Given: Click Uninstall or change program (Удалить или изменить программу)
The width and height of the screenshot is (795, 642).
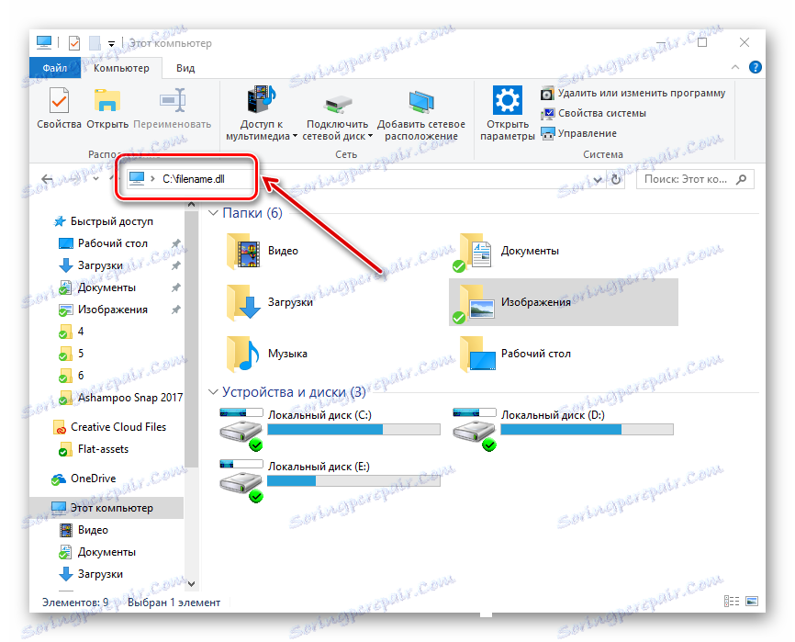Looking at the screenshot, I should (x=633, y=94).
